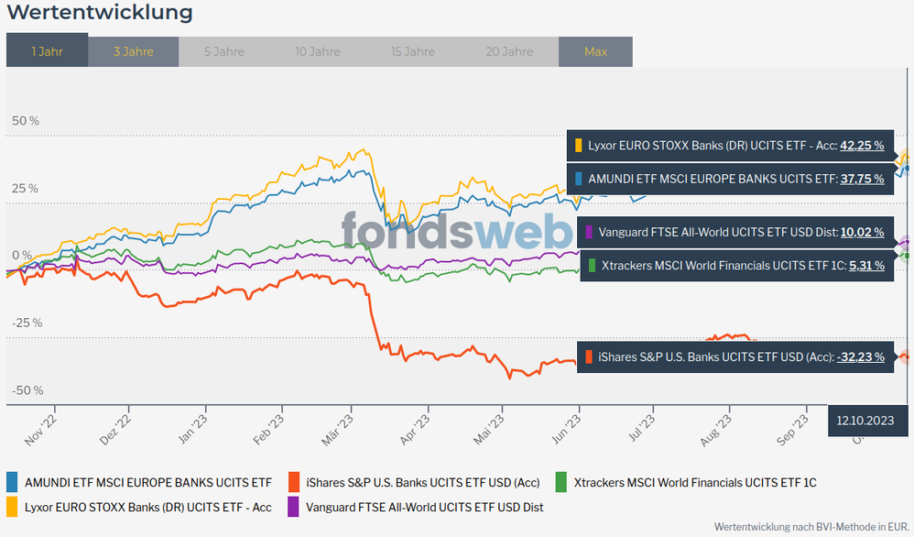Click iShares S&P U.S. Banks legend label

(423, 483)
